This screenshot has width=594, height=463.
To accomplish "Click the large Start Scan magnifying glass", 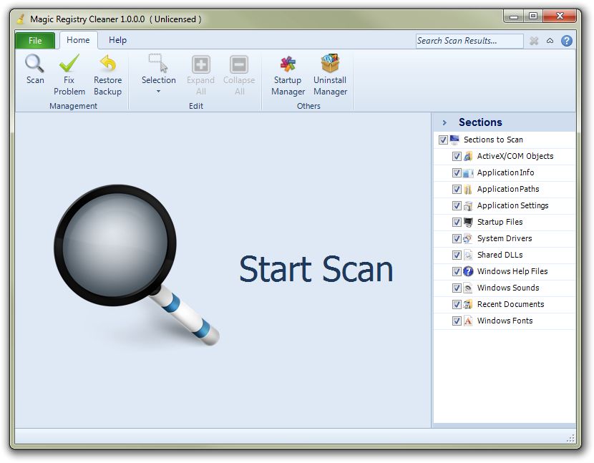I will click(137, 265).
